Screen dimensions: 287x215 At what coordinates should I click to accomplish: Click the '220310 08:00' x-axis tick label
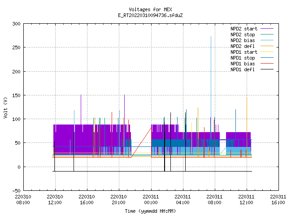[x=23, y=200]
